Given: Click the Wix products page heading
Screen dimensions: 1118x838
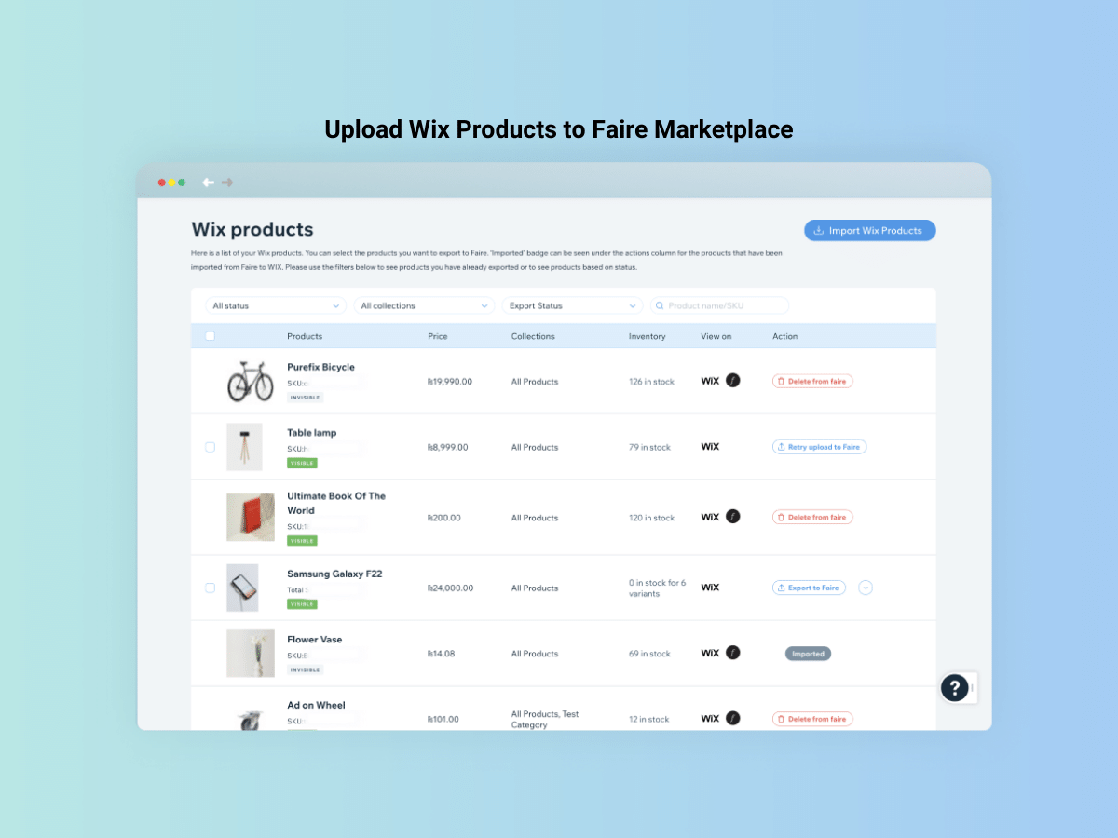Looking at the screenshot, I should 252,229.
